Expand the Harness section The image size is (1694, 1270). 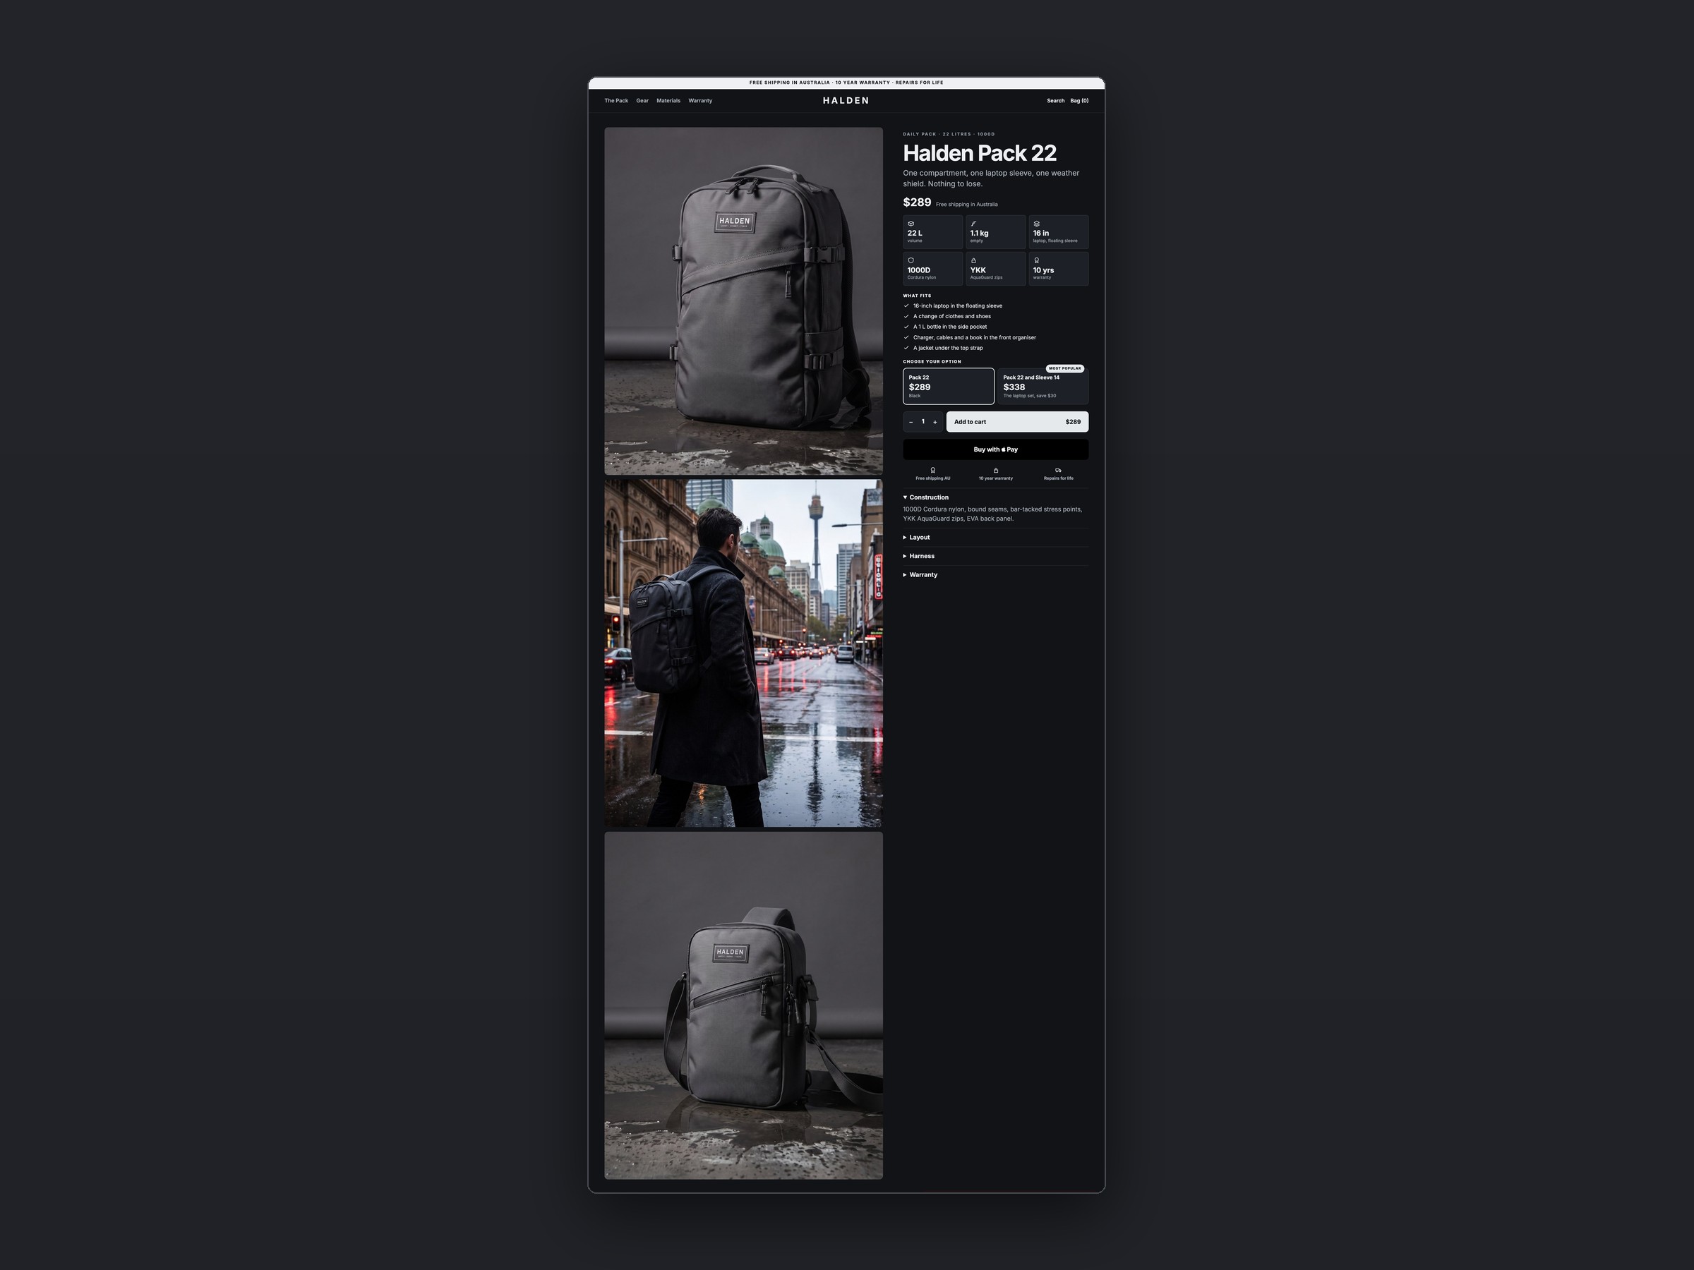pos(995,556)
